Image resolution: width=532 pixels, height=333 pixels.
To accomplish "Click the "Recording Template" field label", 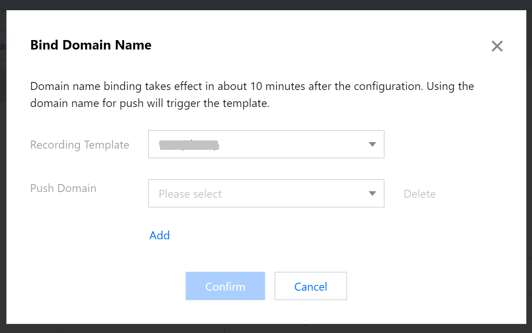I will (x=80, y=145).
